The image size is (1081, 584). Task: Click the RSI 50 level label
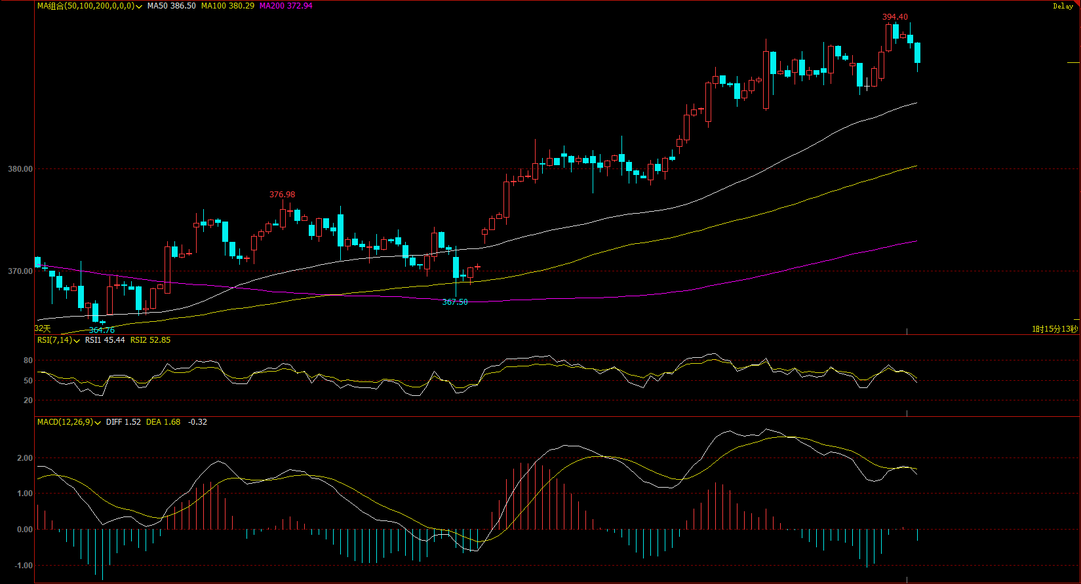(28, 381)
